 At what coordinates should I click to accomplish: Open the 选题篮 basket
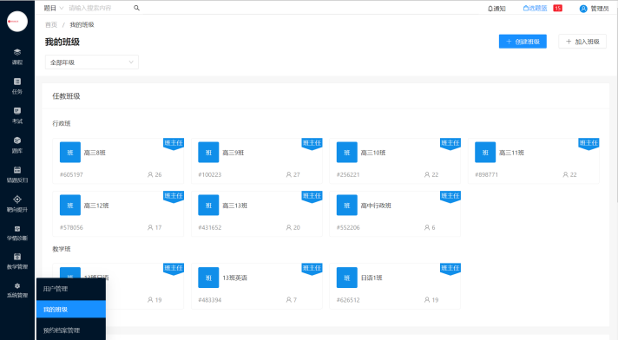535,9
